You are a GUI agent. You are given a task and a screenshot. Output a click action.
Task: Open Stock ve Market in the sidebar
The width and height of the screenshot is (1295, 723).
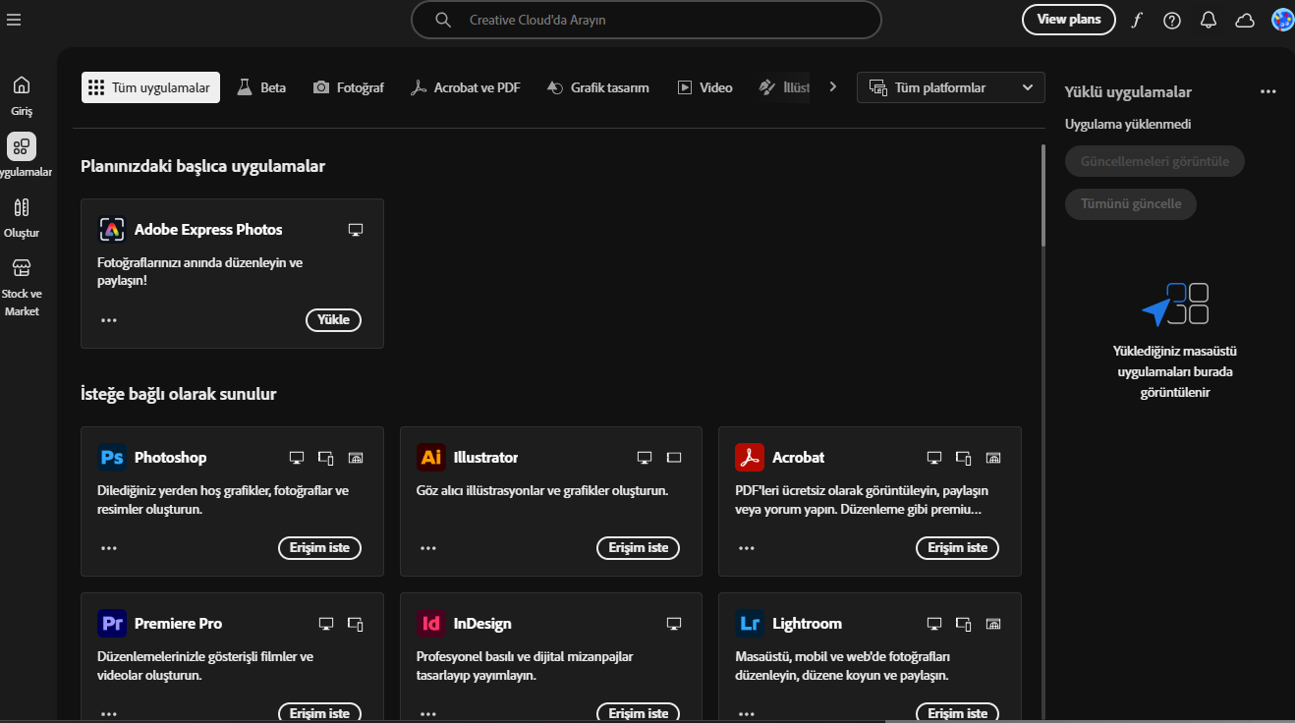[22, 287]
